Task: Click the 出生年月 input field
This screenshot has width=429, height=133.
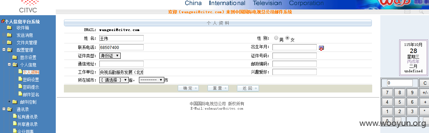Action: (294, 47)
